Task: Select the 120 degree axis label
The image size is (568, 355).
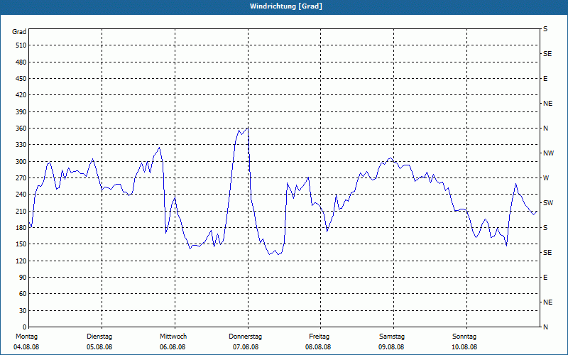Action: [x=21, y=261]
